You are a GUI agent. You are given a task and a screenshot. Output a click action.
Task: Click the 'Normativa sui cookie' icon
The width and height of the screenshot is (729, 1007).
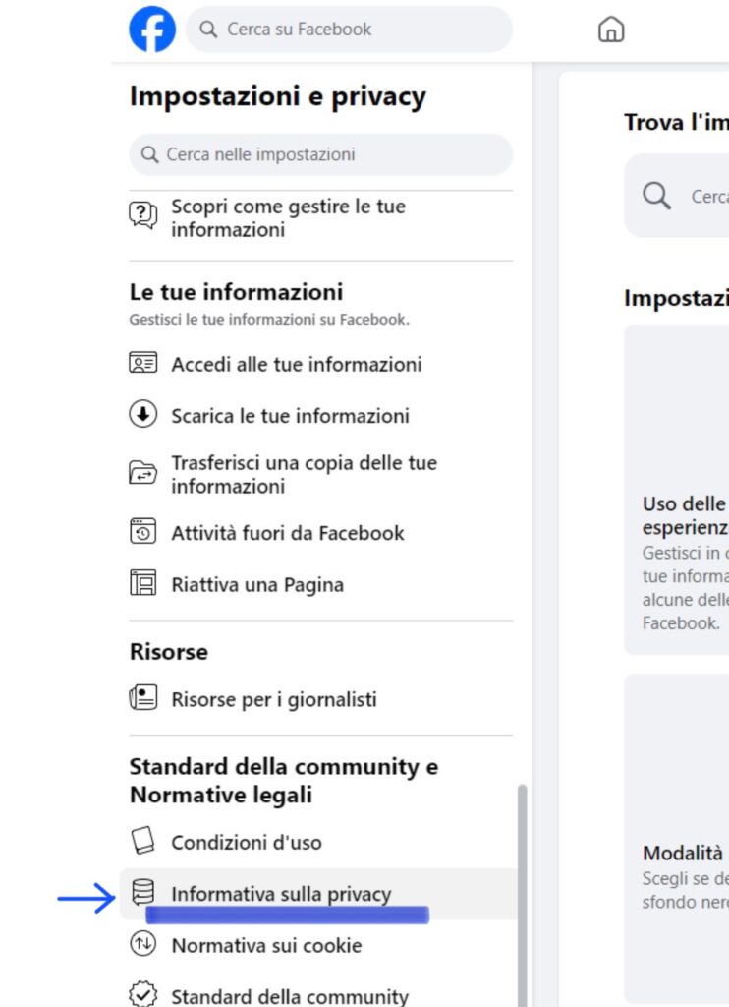coord(143,945)
